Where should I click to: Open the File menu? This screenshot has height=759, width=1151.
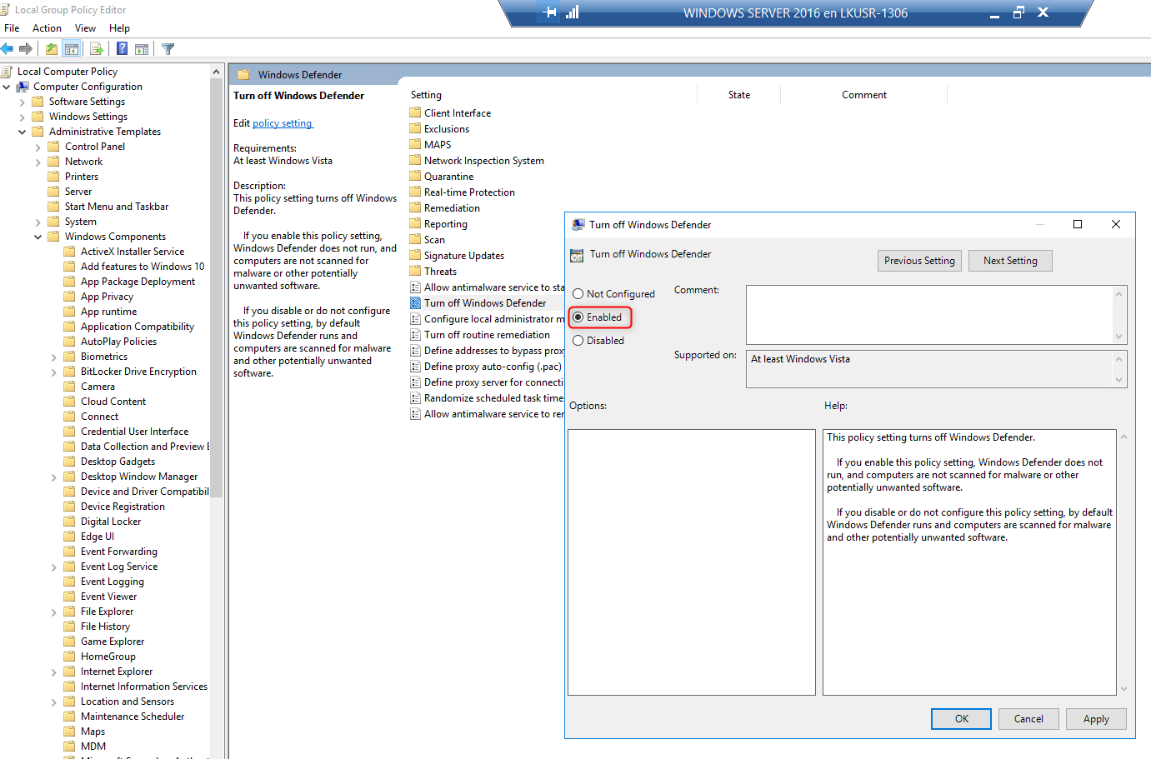[12, 28]
